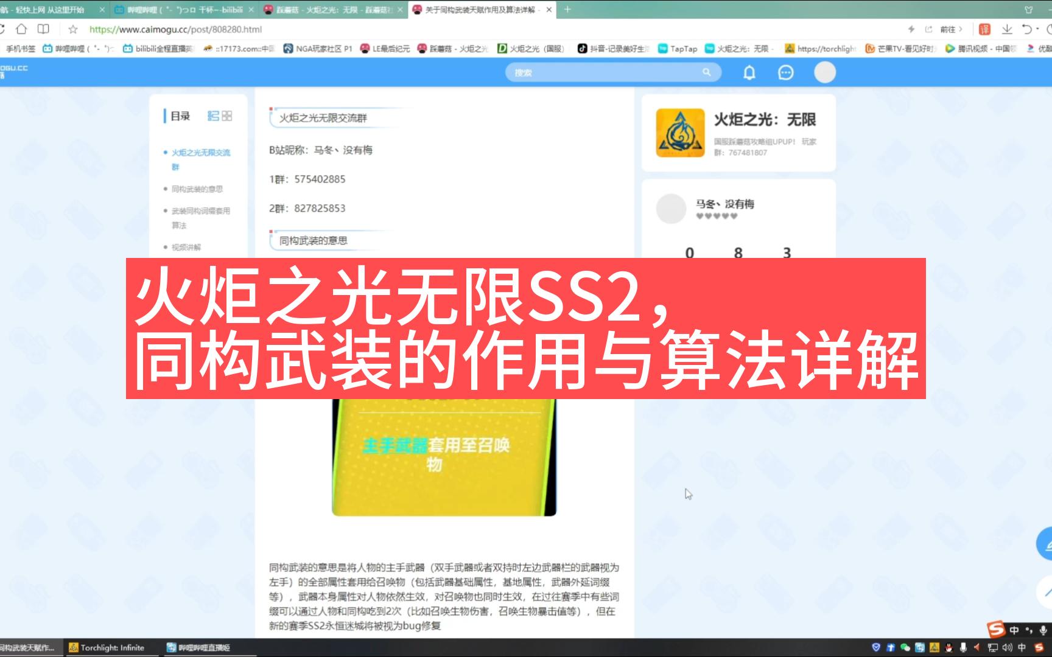Image resolution: width=1052 pixels, height=657 pixels.
Task: Open a new browser tab with the plus button
Action: 567,9
